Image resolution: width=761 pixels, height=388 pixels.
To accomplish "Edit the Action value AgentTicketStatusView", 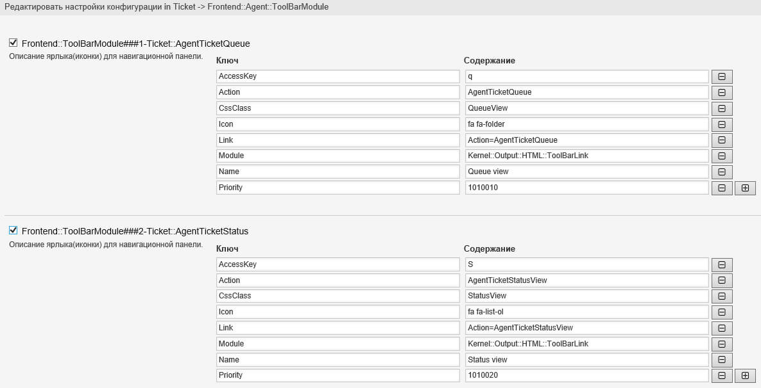I will pyautogui.click(x=586, y=280).
